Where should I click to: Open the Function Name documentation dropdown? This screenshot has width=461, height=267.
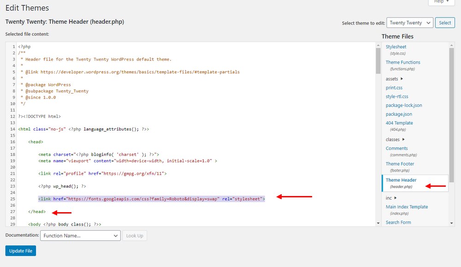80,236
